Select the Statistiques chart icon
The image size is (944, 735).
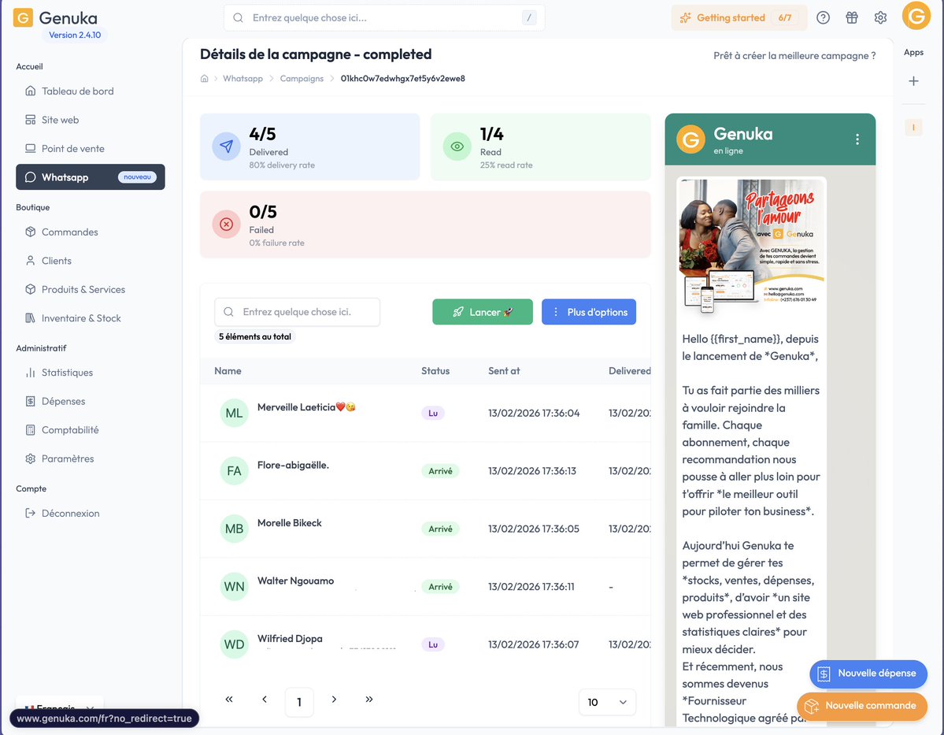(x=32, y=372)
